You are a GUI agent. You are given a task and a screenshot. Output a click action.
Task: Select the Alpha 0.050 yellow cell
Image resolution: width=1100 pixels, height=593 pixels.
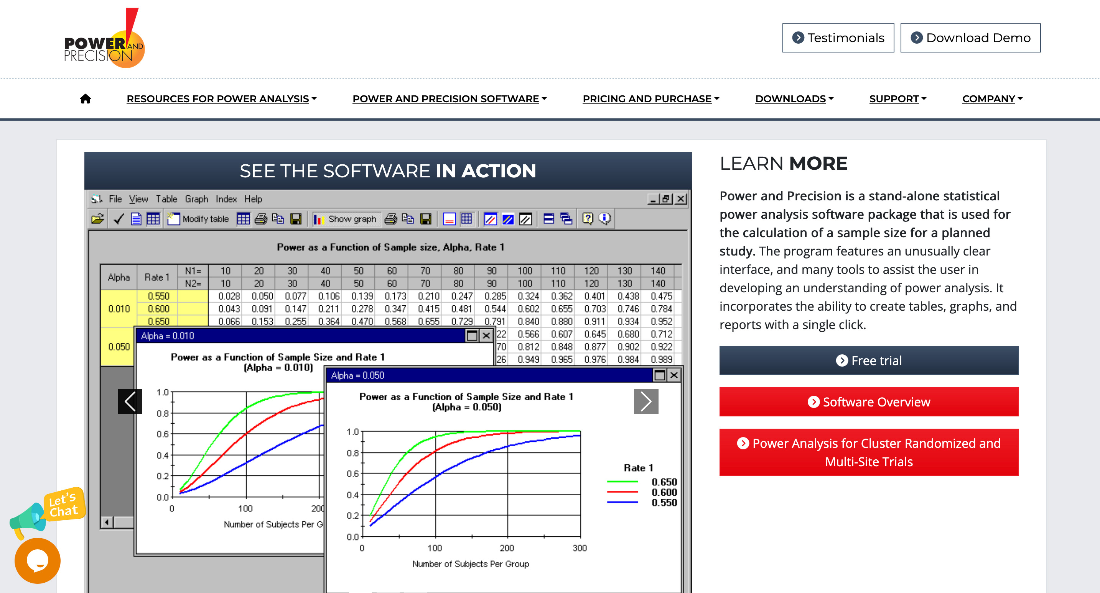coord(119,346)
